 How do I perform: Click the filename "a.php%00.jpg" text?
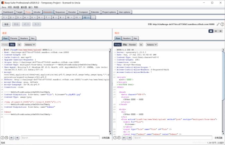[x=73, y=94]
